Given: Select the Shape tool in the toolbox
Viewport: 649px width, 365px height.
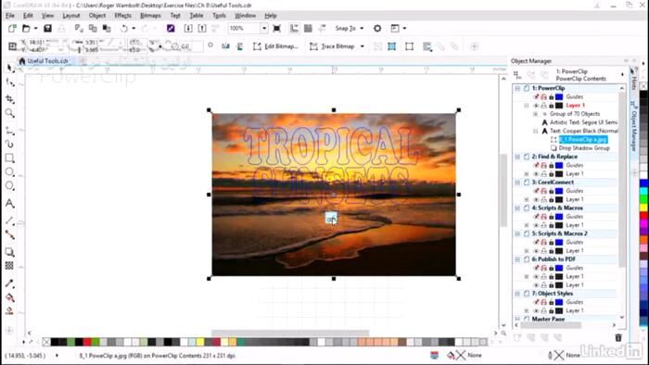Looking at the screenshot, I should [x=10, y=82].
